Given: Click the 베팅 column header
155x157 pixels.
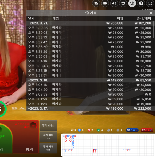Looking at the screenshot, I should [120, 18].
